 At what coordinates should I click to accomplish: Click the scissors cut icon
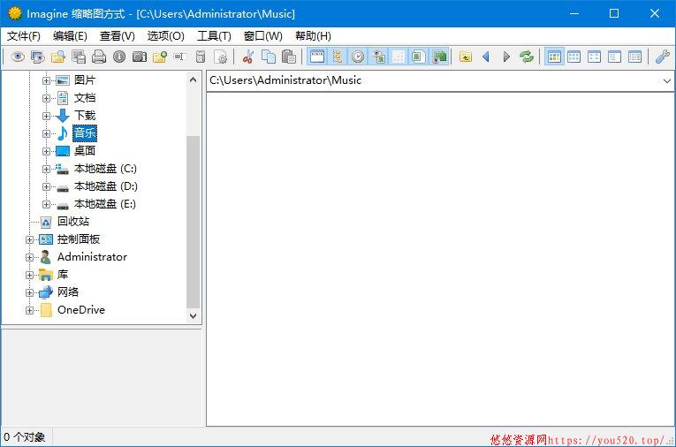click(248, 57)
